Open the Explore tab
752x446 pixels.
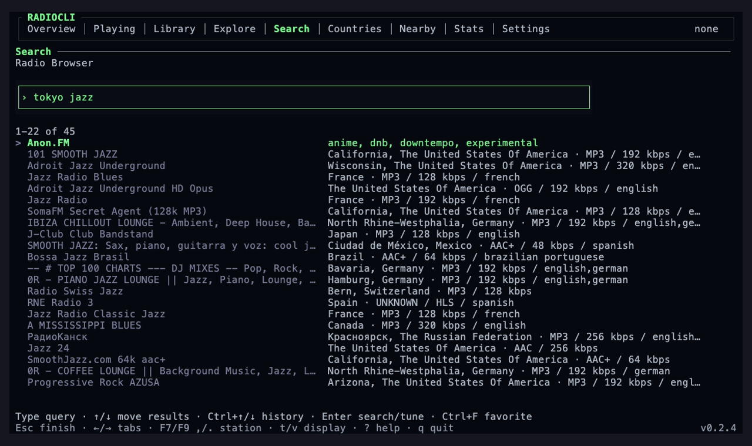point(234,29)
